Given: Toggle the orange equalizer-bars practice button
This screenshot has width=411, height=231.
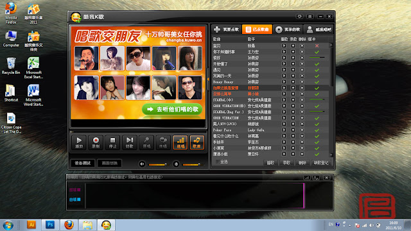Looking at the screenshot, I should click(180, 142).
